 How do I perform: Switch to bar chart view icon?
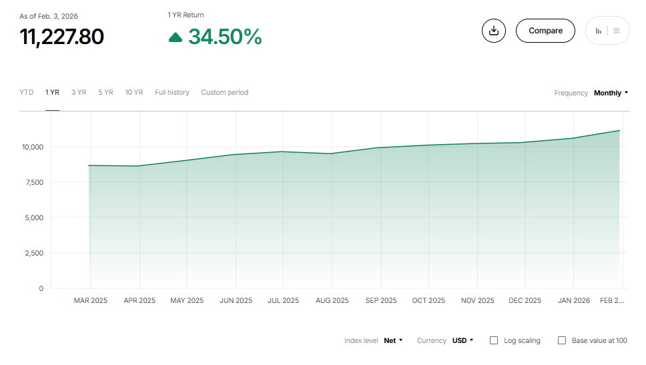click(599, 31)
